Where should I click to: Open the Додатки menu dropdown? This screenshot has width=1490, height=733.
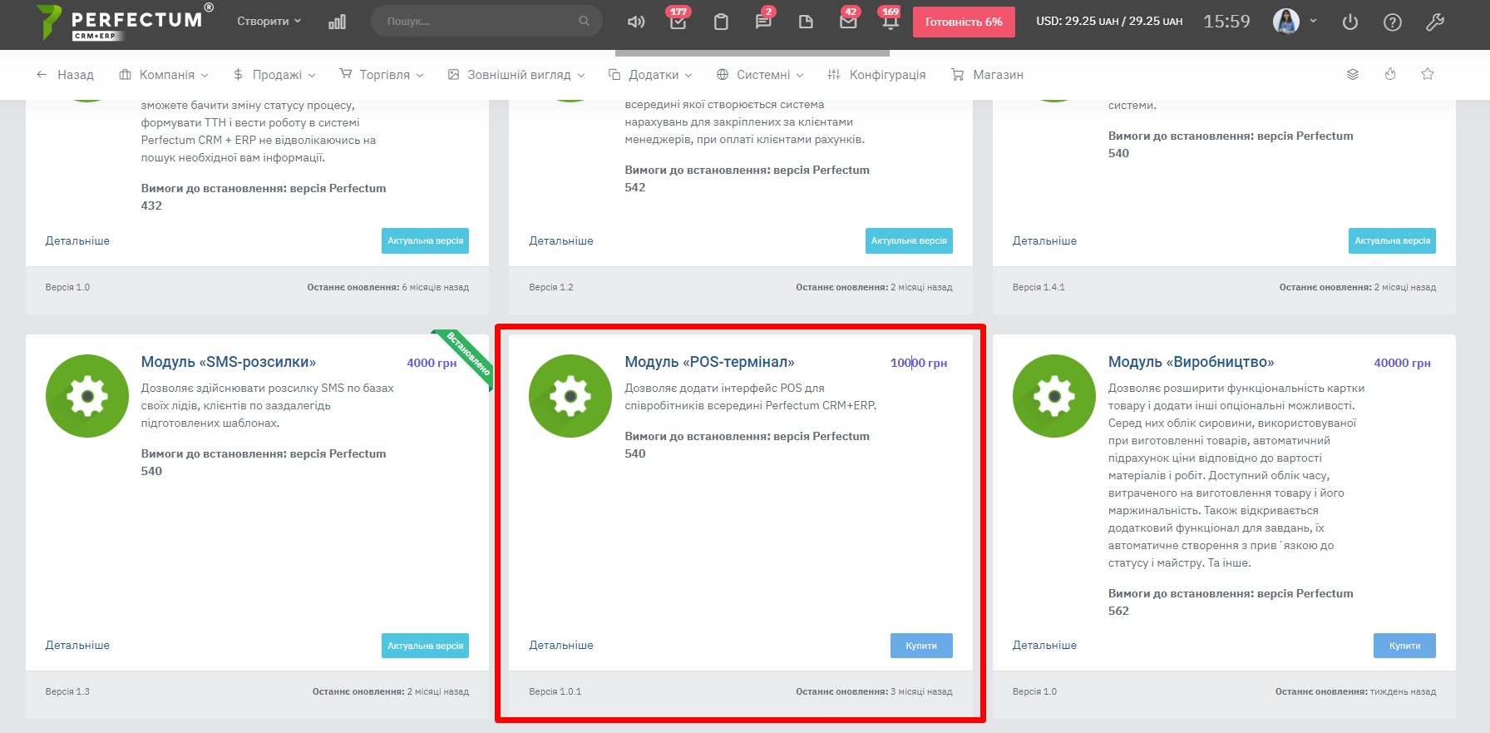(x=650, y=74)
